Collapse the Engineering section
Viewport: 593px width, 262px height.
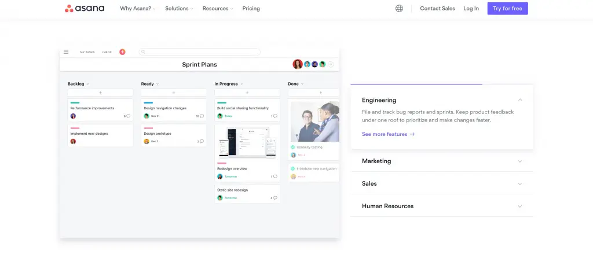tap(520, 100)
